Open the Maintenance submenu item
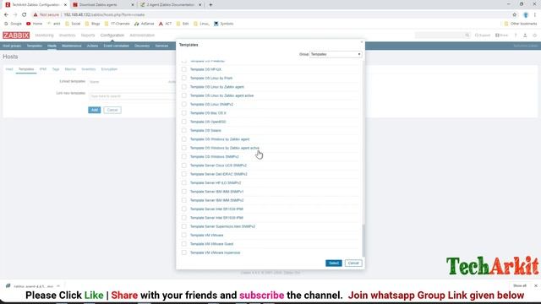This screenshot has height=304, width=541. (x=71, y=46)
